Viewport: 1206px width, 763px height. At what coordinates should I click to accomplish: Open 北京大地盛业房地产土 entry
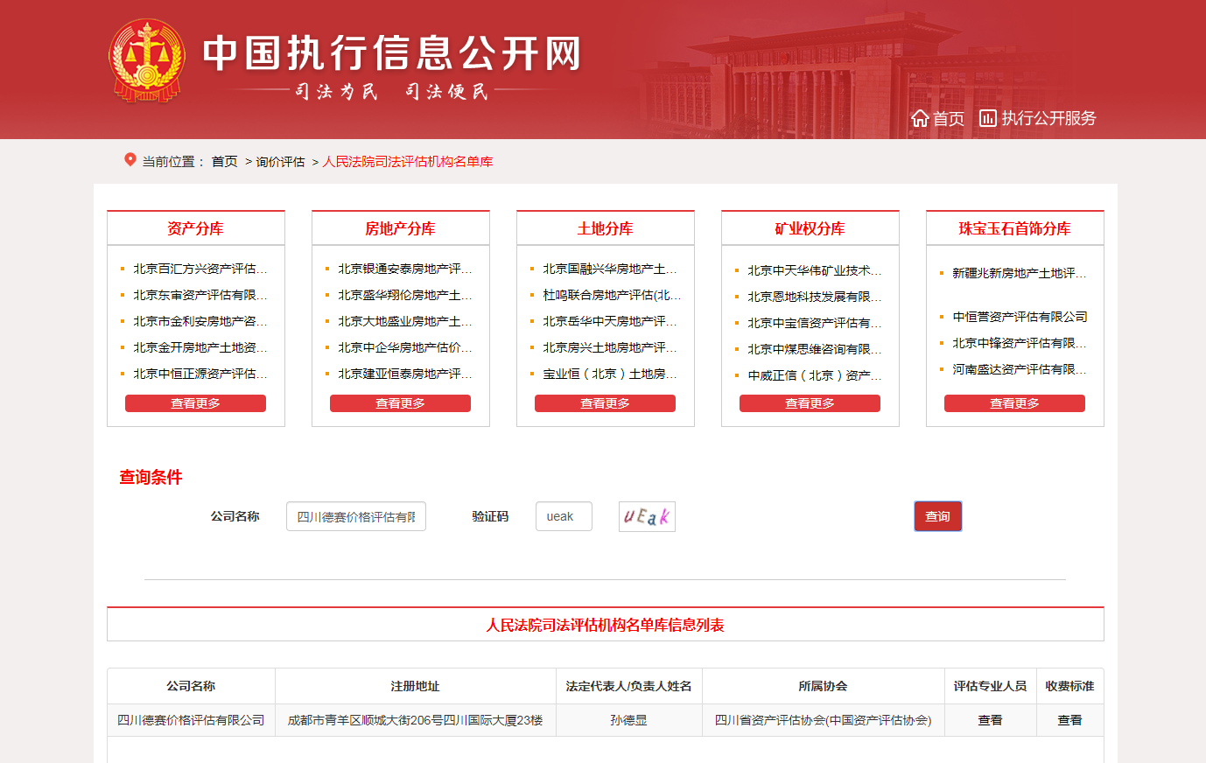(405, 321)
